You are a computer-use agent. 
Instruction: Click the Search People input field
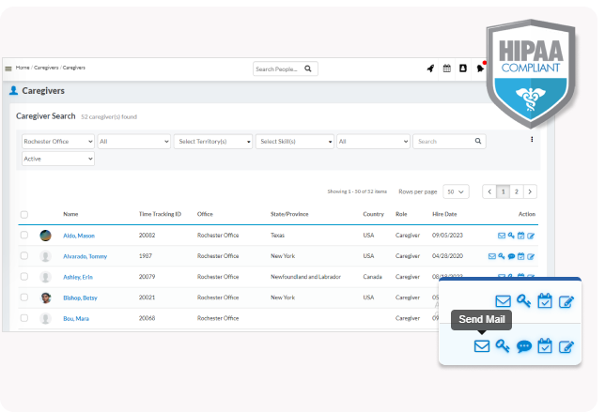point(278,69)
